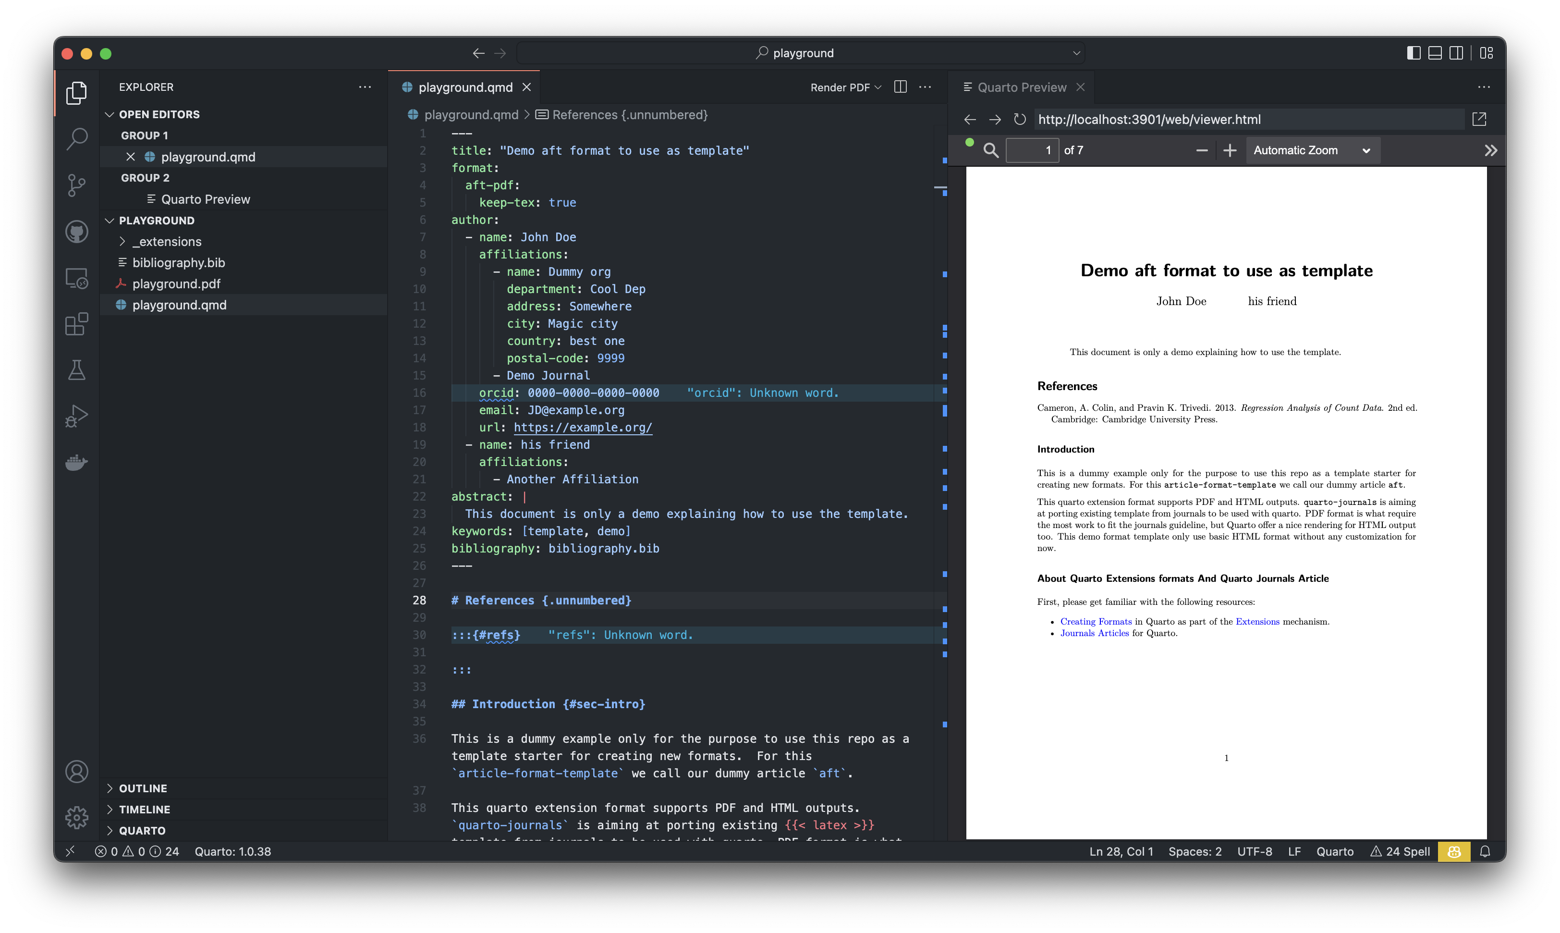Open the Testing flask view

(77, 370)
